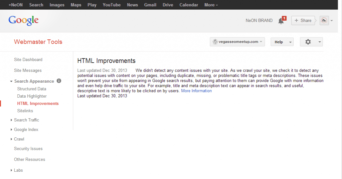Click the Webmaster Tools title link

38,42
